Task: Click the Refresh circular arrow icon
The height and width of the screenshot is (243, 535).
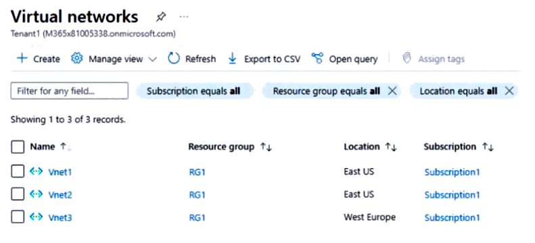Action: tap(174, 59)
